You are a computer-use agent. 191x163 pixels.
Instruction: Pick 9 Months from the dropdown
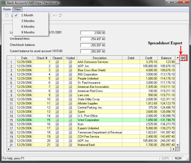28,32
